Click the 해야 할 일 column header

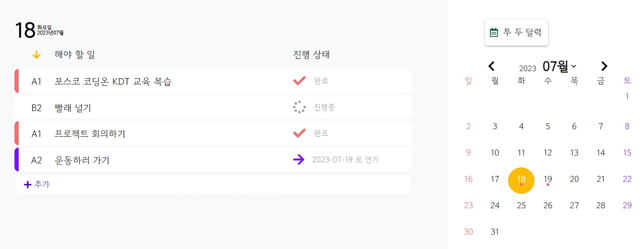(74, 55)
